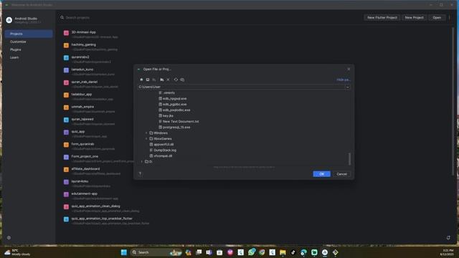This screenshot has height=258, width=459.
Task: Click the New Flutter Project button
Action: 382,17
